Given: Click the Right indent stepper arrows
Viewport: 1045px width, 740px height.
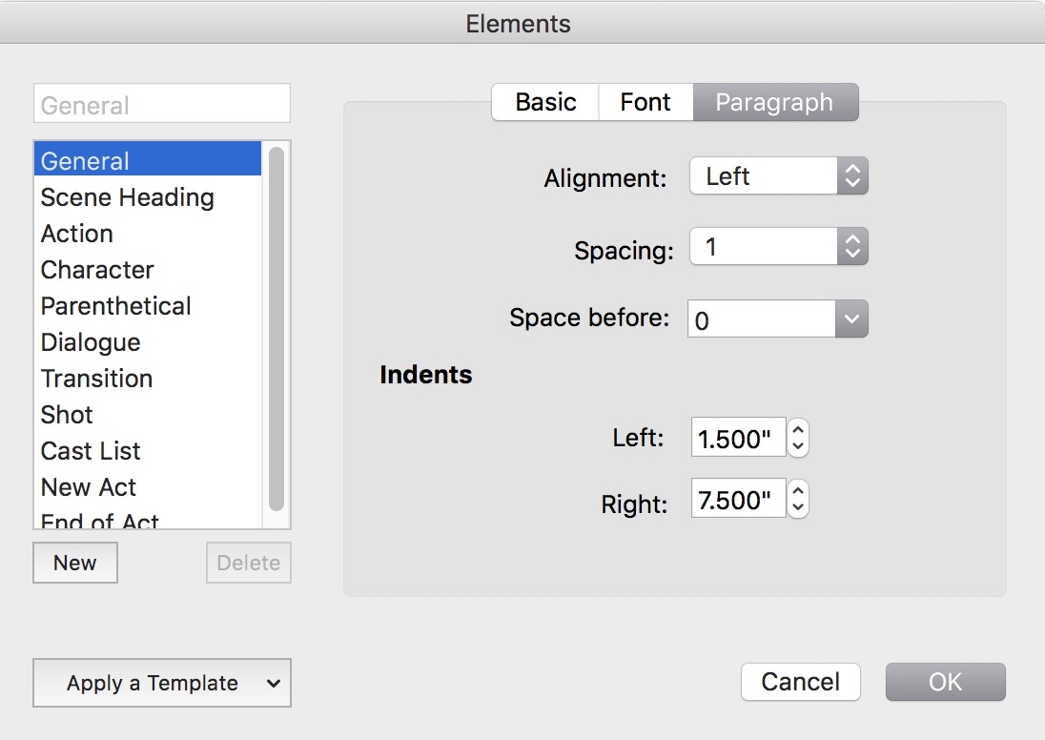Looking at the screenshot, I should click(798, 499).
